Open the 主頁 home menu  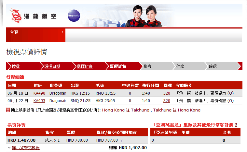(x=14, y=32)
